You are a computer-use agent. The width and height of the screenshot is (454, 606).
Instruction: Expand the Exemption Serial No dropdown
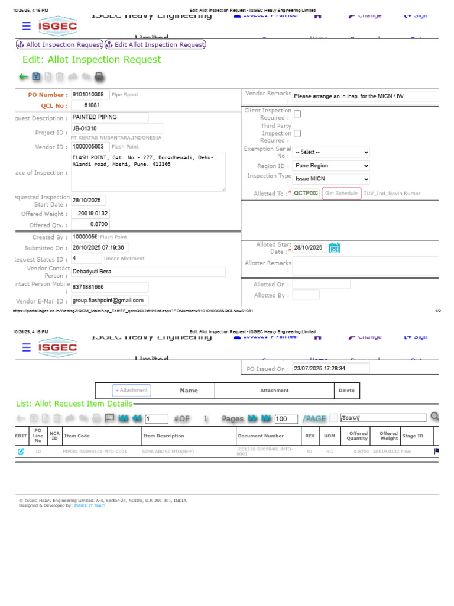pyautogui.click(x=331, y=152)
